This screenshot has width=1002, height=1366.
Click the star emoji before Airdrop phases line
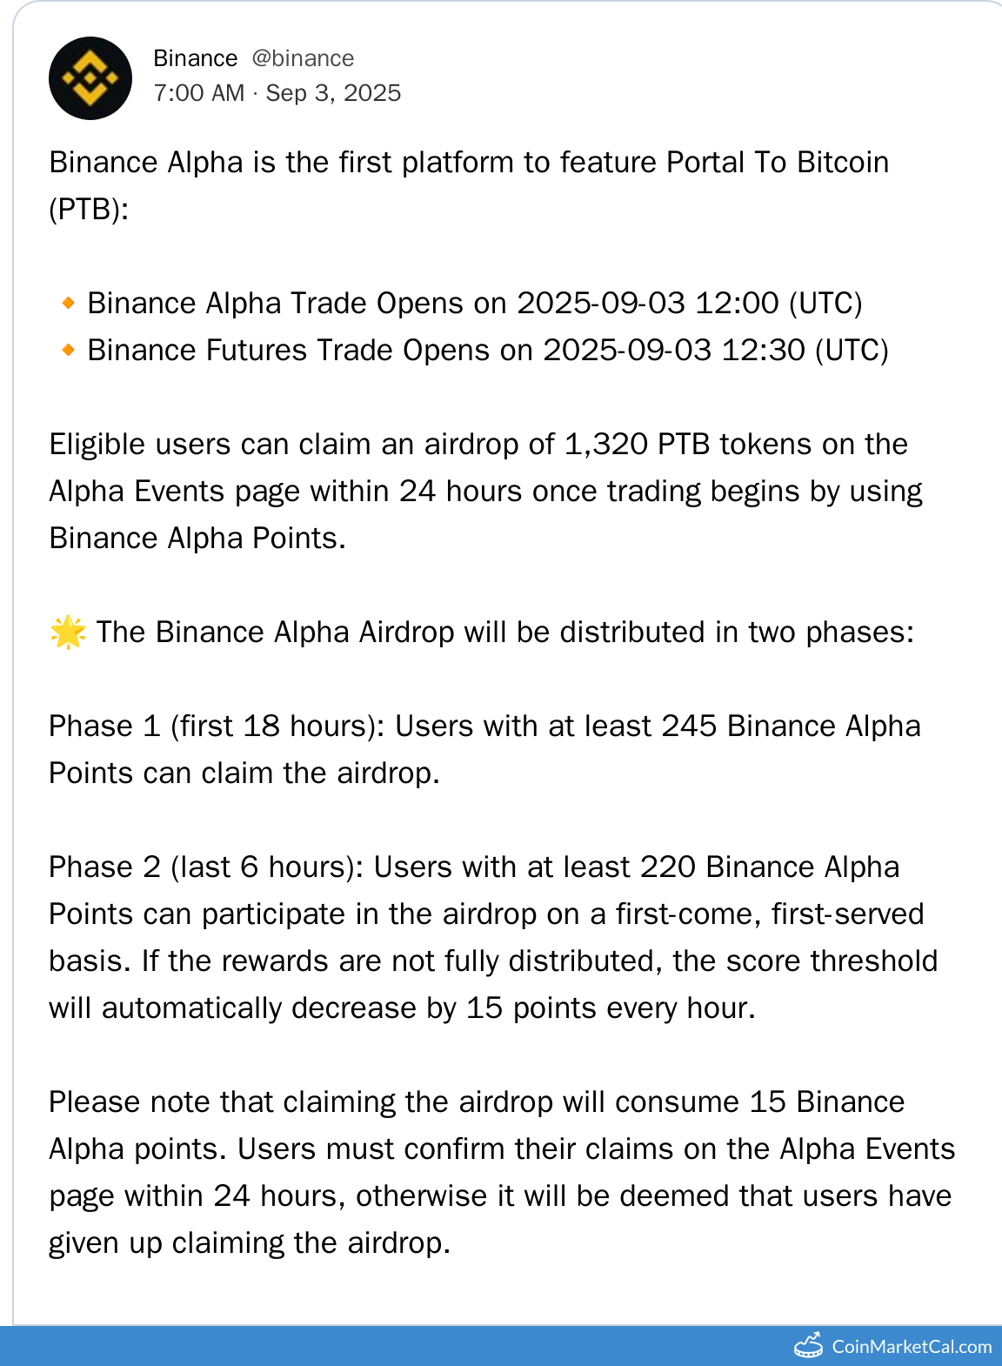tap(68, 632)
